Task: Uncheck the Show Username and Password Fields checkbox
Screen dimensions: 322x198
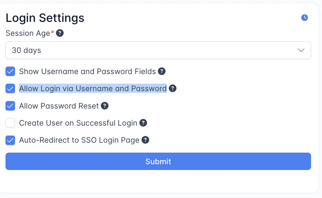Action: [x=10, y=71]
